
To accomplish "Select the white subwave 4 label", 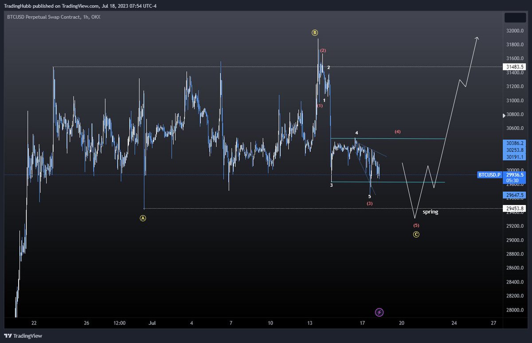I will point(356,133).
